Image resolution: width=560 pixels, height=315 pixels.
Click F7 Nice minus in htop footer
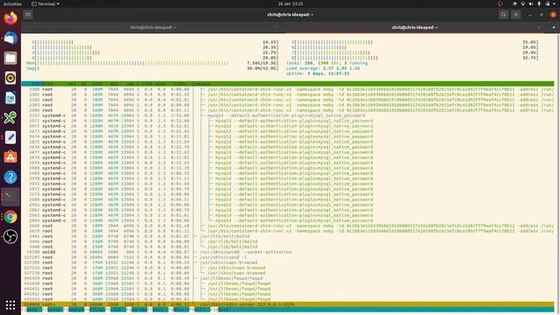[x=157, y=310]
